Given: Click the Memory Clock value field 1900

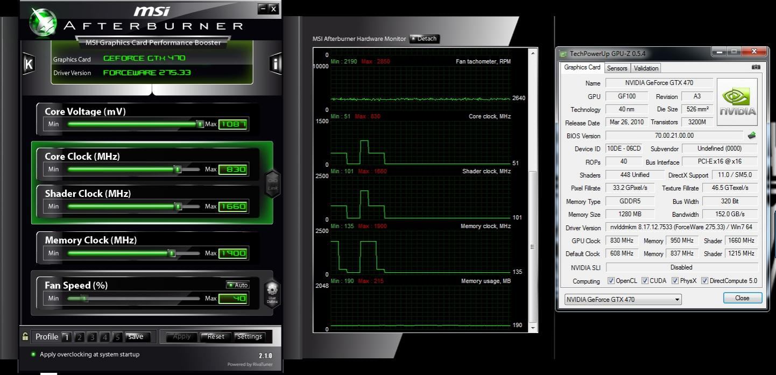Looking at the screenshot, I should [233, 253].
